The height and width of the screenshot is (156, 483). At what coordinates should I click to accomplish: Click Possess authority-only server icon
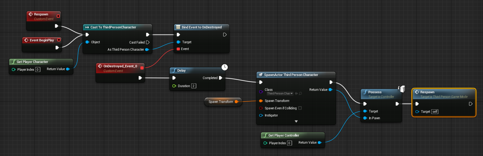pyautogui.click(x=402, y=89)
